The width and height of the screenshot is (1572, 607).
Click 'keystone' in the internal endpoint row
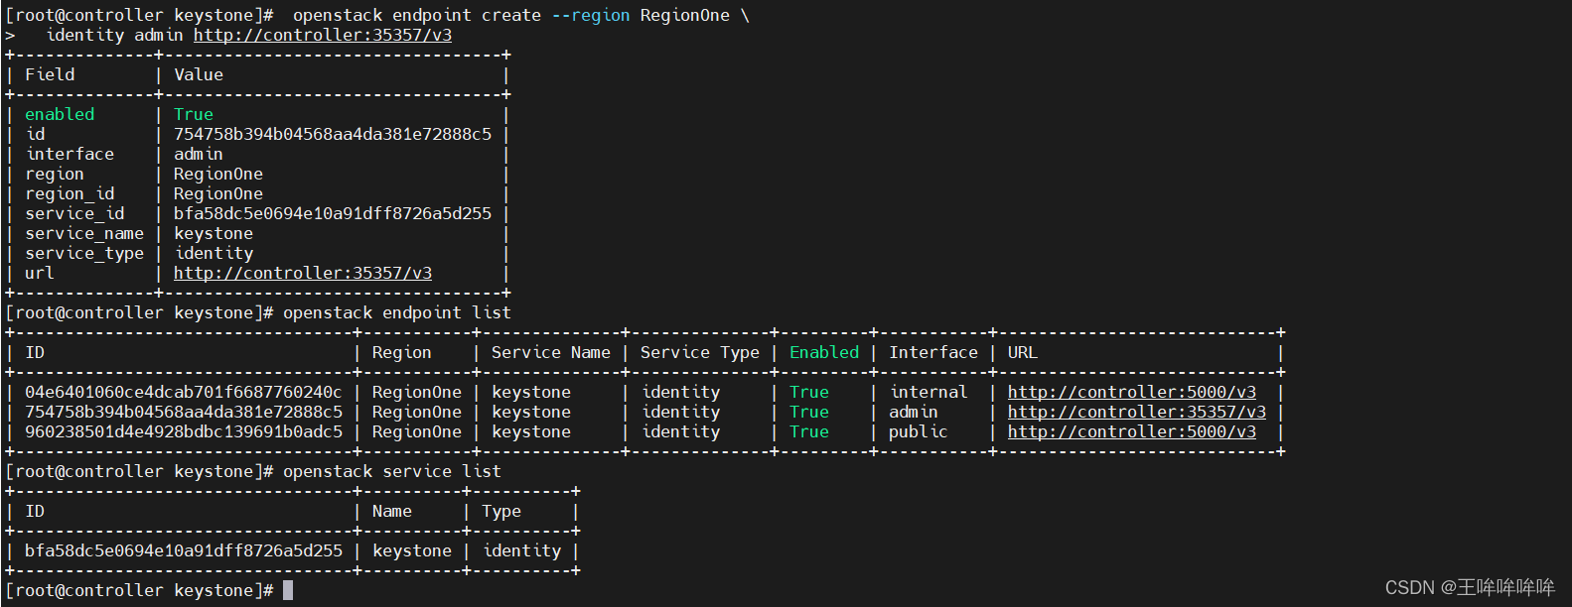click(x=531, y=392)
